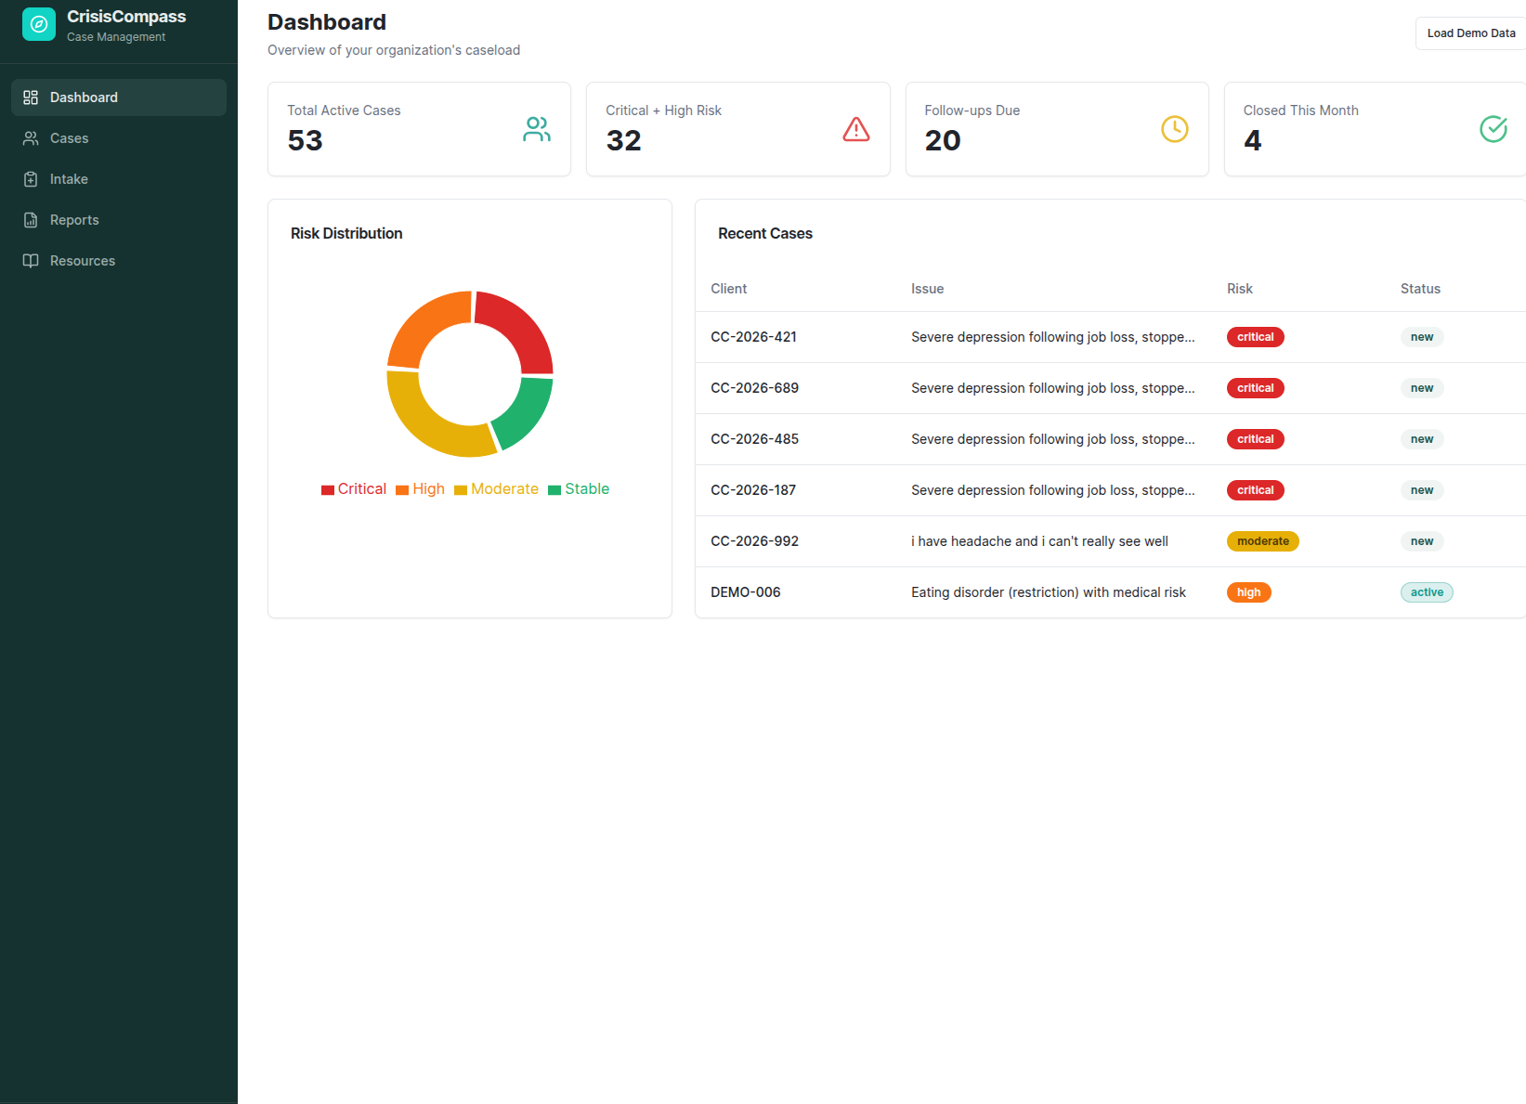Click the critical badge for CC-2026-689
Screen dimensions: 1526x1104
pyautogui.click(x=1255, y=388)
